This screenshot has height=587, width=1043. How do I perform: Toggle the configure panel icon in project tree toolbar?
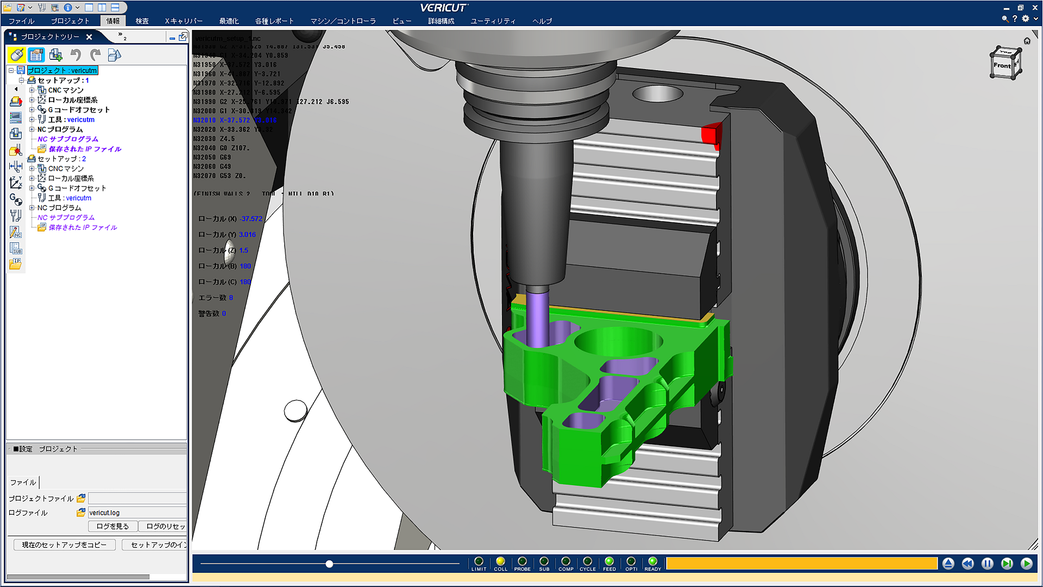click(36, 55)
